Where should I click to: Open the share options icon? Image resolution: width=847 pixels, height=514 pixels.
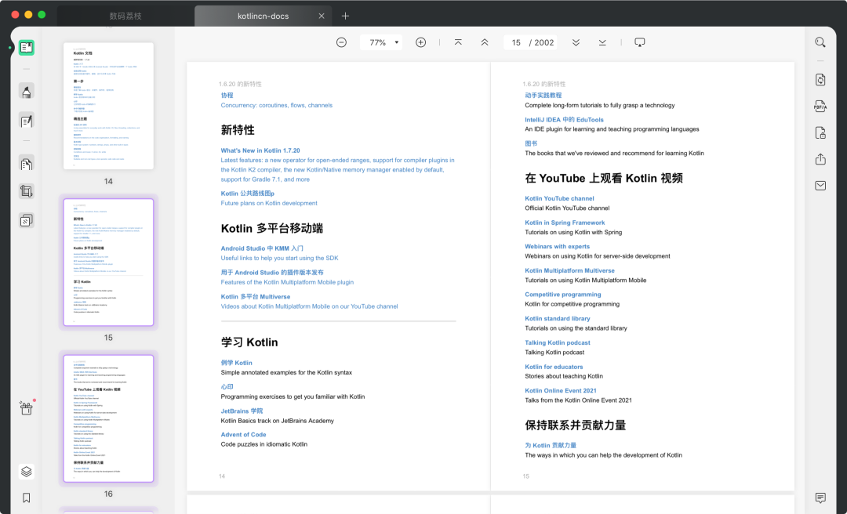(820, 159)
